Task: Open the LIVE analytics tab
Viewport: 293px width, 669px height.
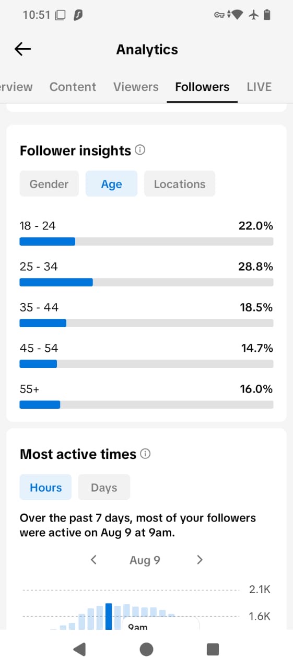Action: click(x=259, y=87)
